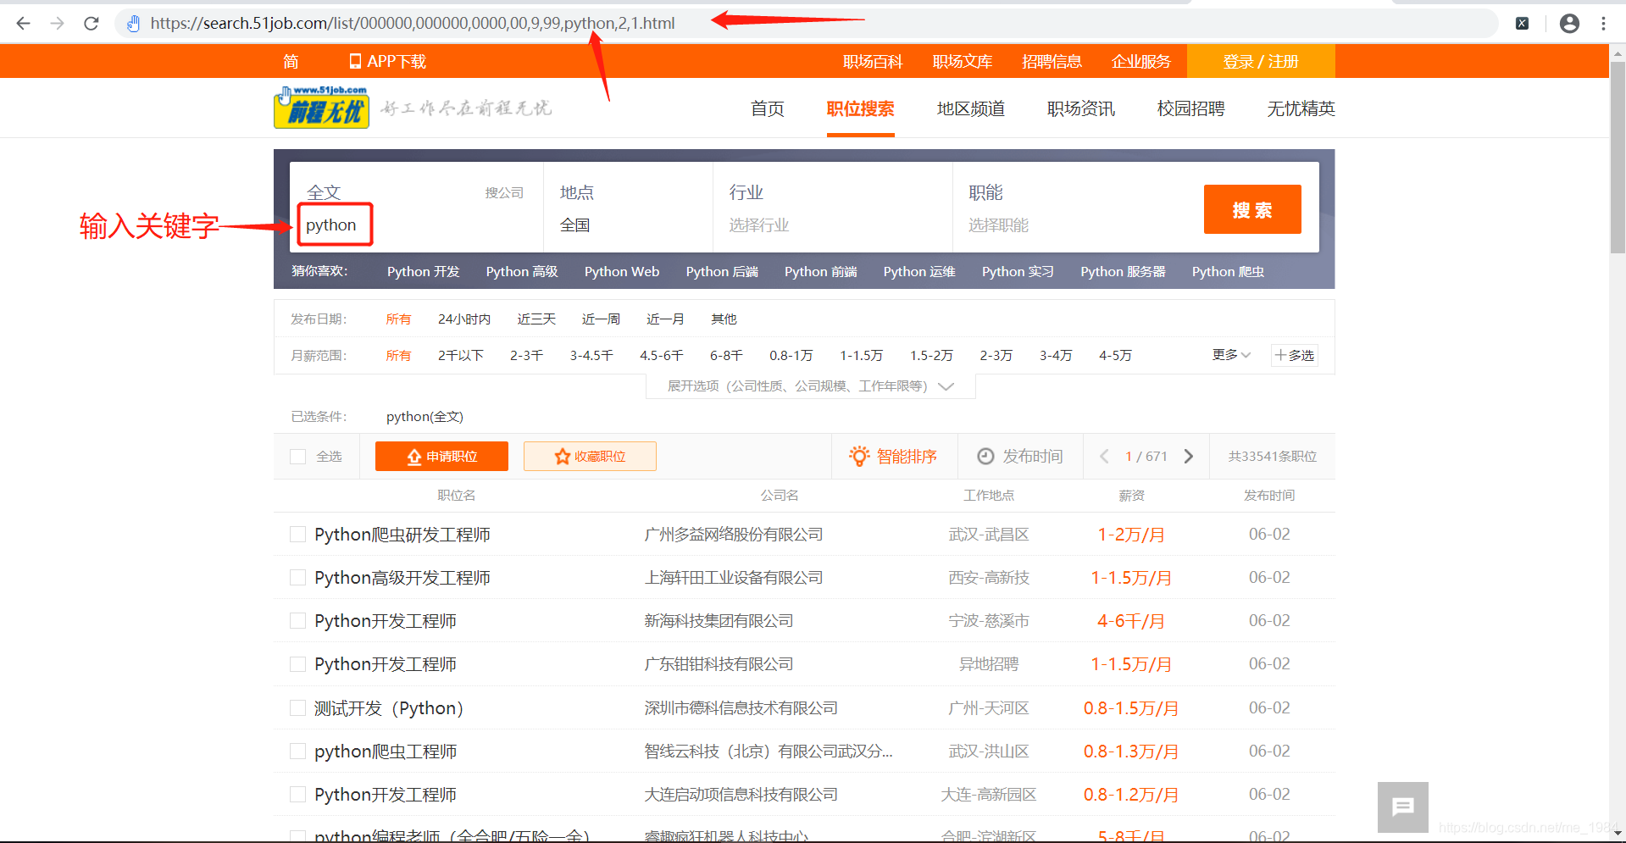Open the browser profile account icon
This screenshot has height=843, width=1626.
[1569, 23]
